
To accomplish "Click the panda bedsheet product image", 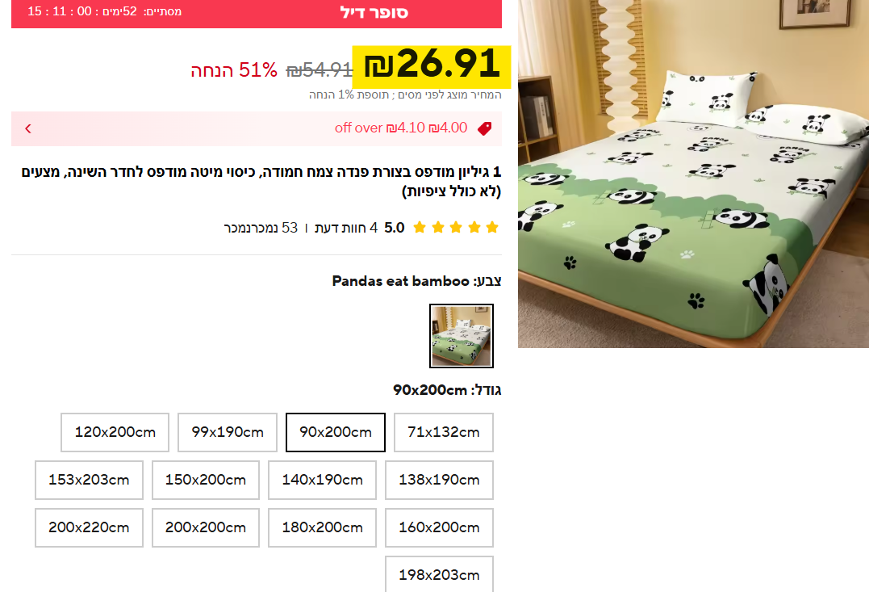I will [x=693, y=174].
